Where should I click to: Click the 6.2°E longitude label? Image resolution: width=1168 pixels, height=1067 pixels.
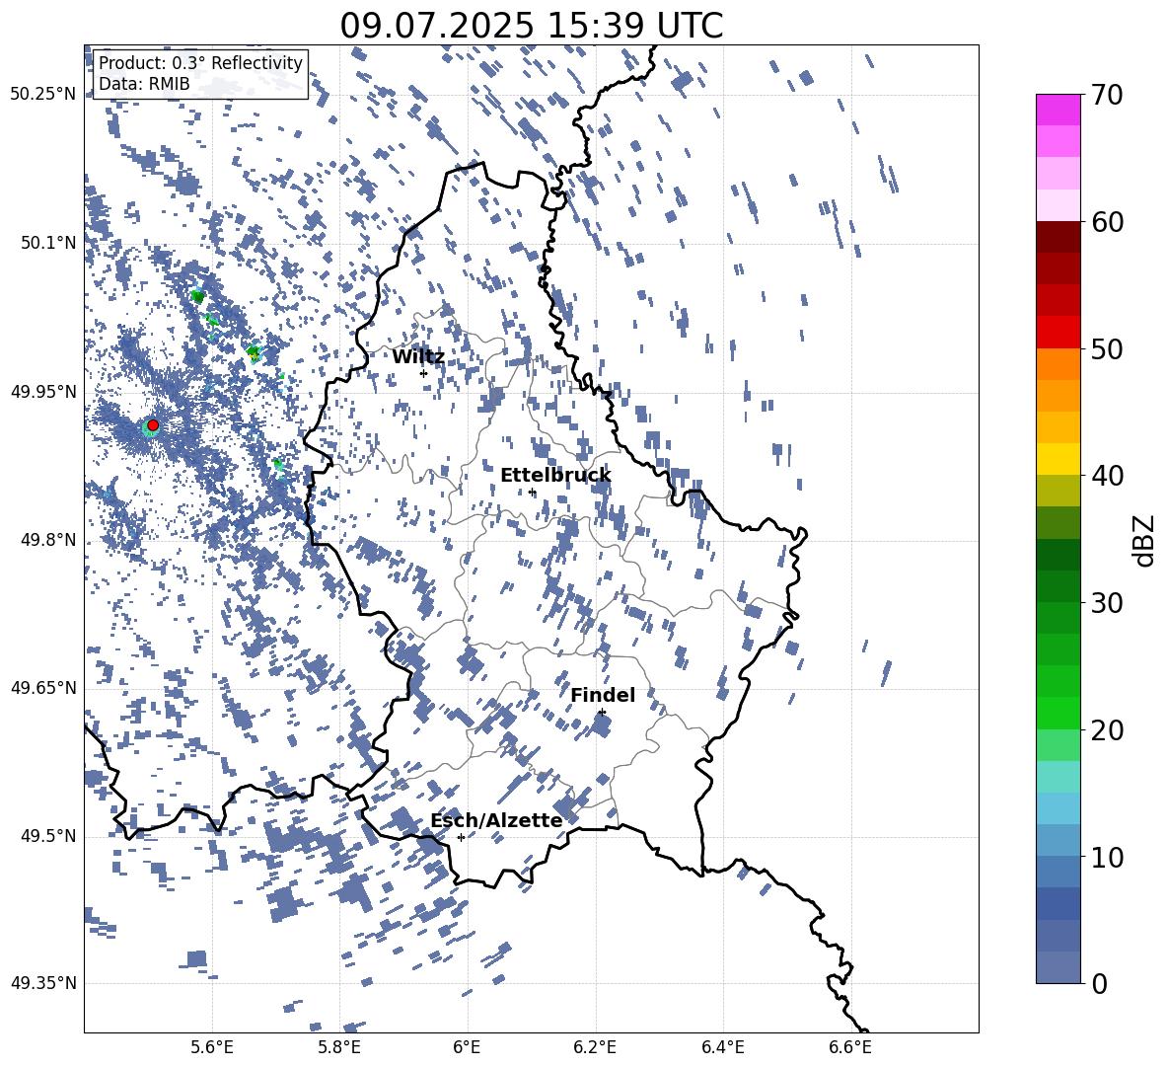pyautogui.click(x=595, y=1047)
